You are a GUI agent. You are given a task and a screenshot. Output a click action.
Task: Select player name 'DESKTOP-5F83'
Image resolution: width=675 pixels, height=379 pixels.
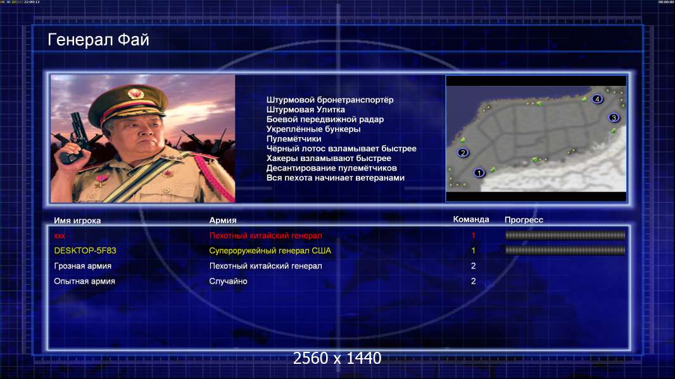85,251
